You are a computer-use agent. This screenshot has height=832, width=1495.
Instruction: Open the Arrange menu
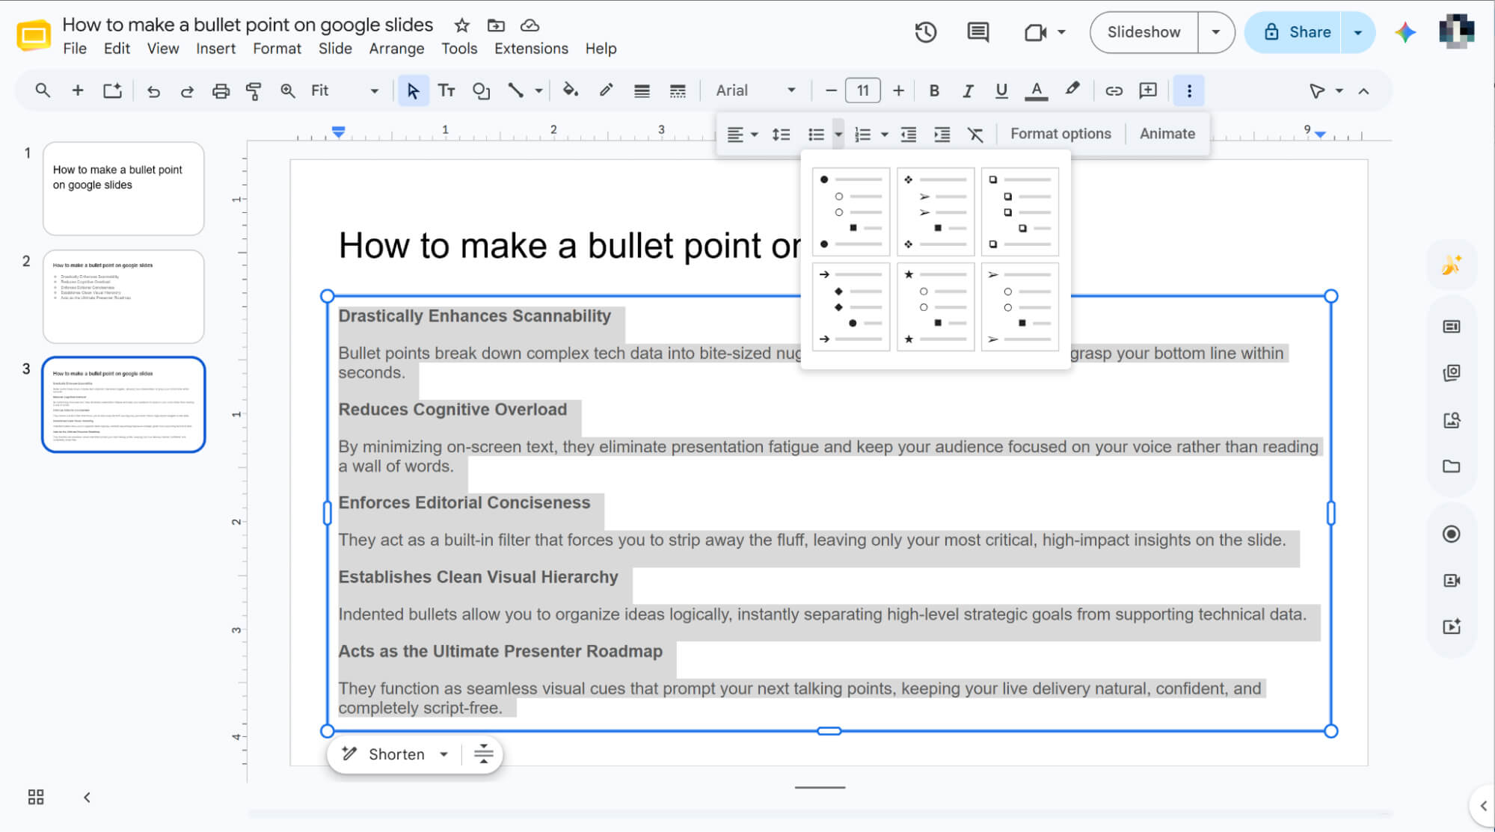tap(396, 49)
